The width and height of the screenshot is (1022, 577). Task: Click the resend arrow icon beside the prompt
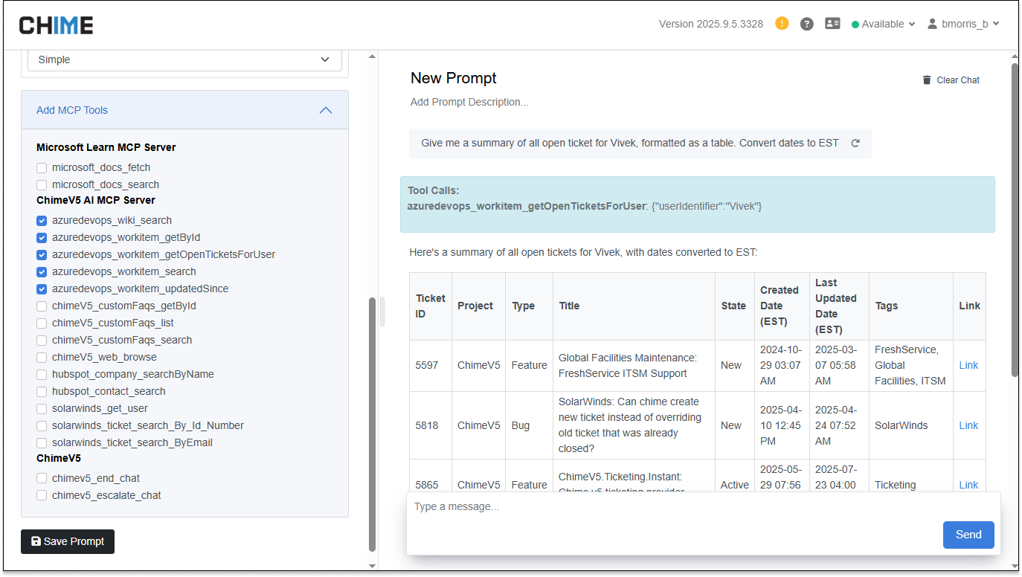(x=855, y=143)
